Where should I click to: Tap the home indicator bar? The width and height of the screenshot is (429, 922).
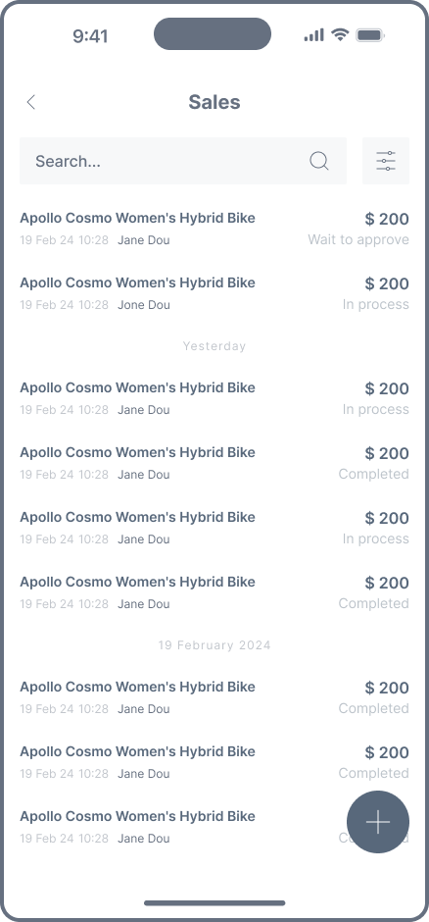click(214, 903)
